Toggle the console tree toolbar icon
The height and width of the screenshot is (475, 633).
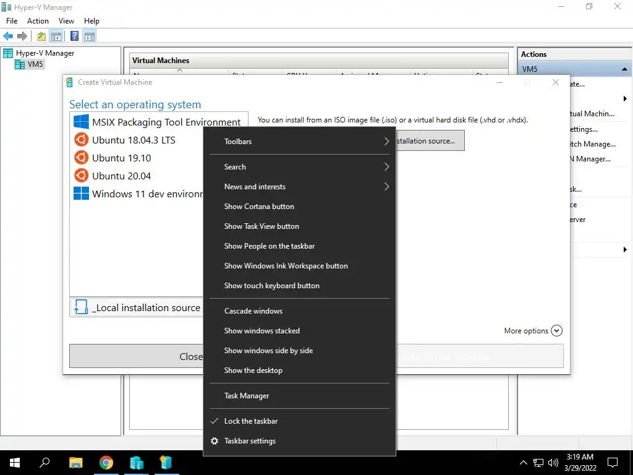(x=56, y=36)
